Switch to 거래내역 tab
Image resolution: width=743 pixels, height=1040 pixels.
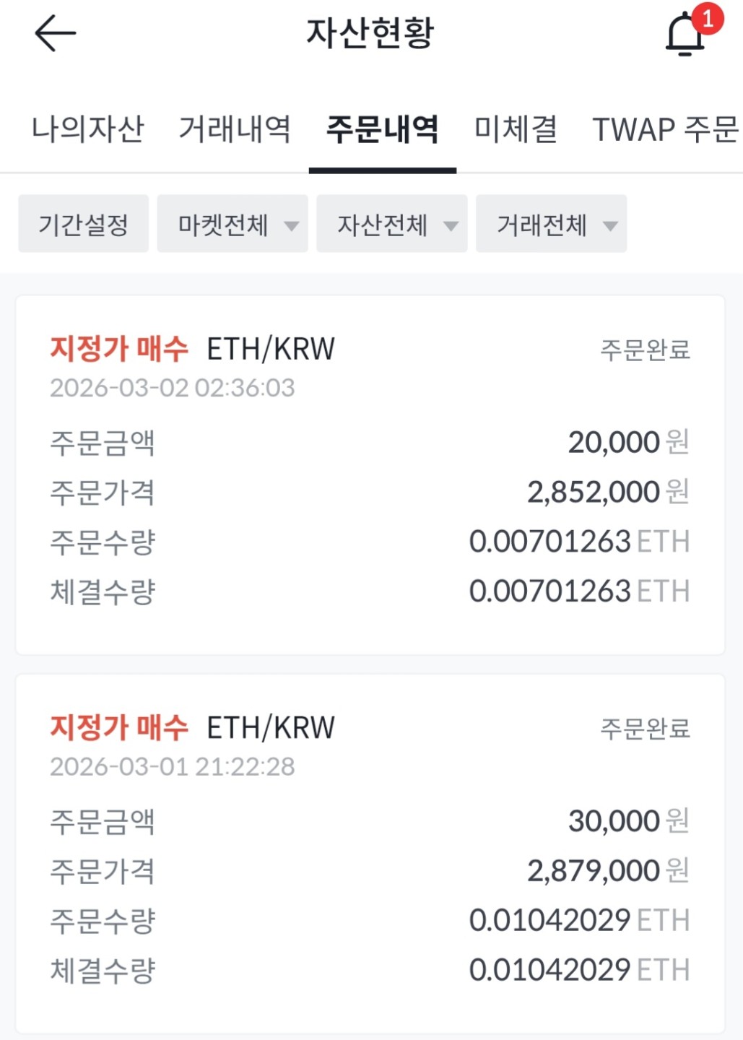point(235,129)
